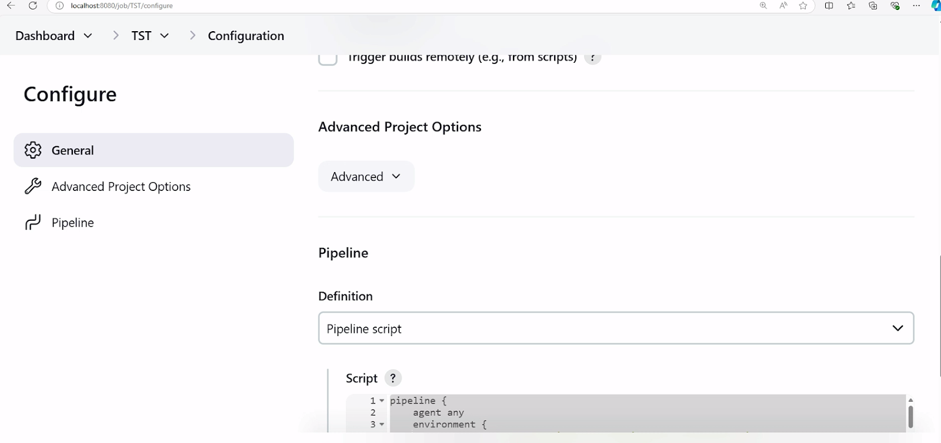The width and height of the screenshot is (941, 443).
Task: Go to TST job breadcrumb link
Action: 141,36
